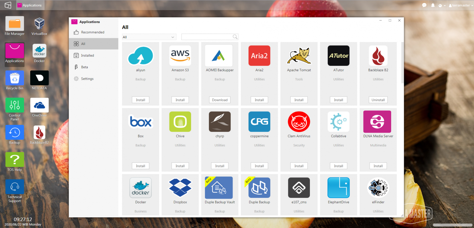
Task: Open the terramaster user menu
Action: (460, 5)
